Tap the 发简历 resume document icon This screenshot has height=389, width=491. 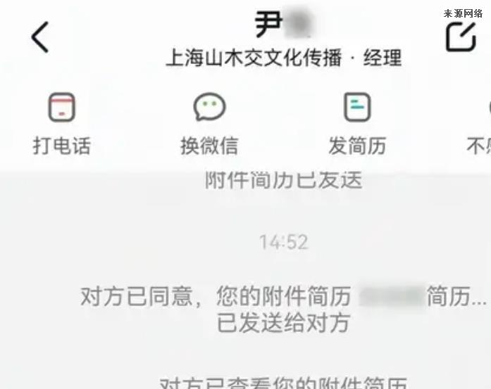[x=357, y=107]
